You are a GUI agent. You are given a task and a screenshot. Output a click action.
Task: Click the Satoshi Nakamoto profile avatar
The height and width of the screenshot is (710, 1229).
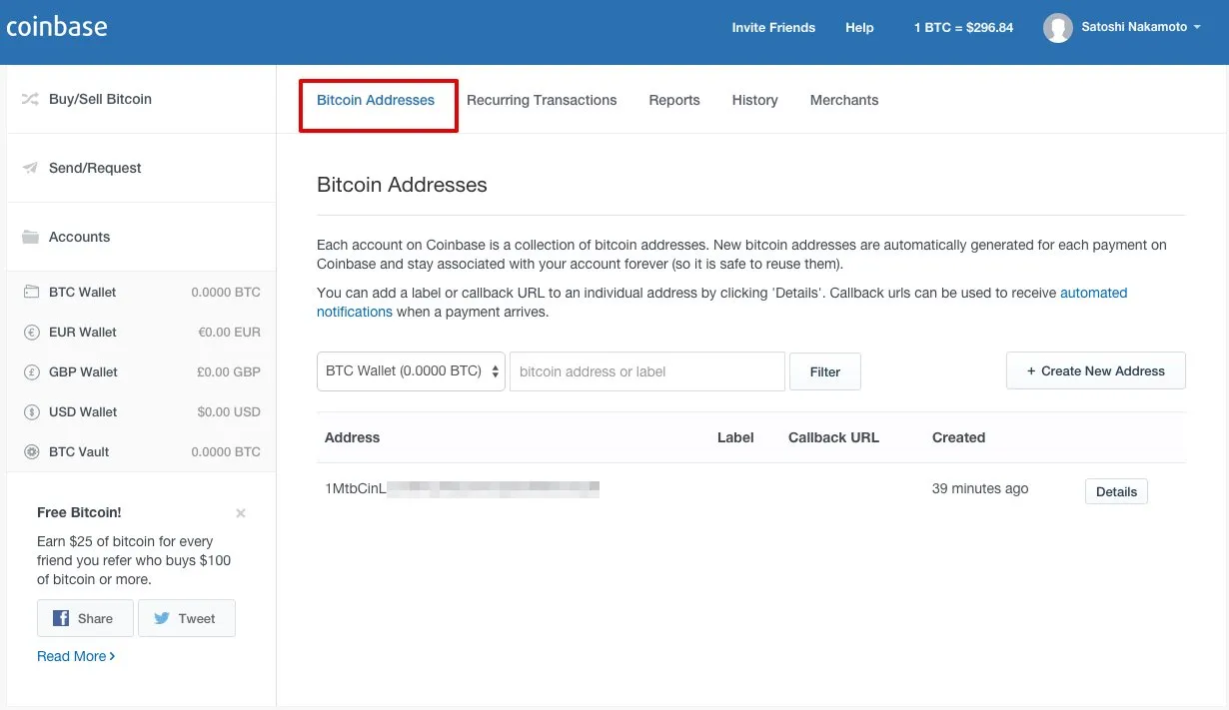[1058, 28]
